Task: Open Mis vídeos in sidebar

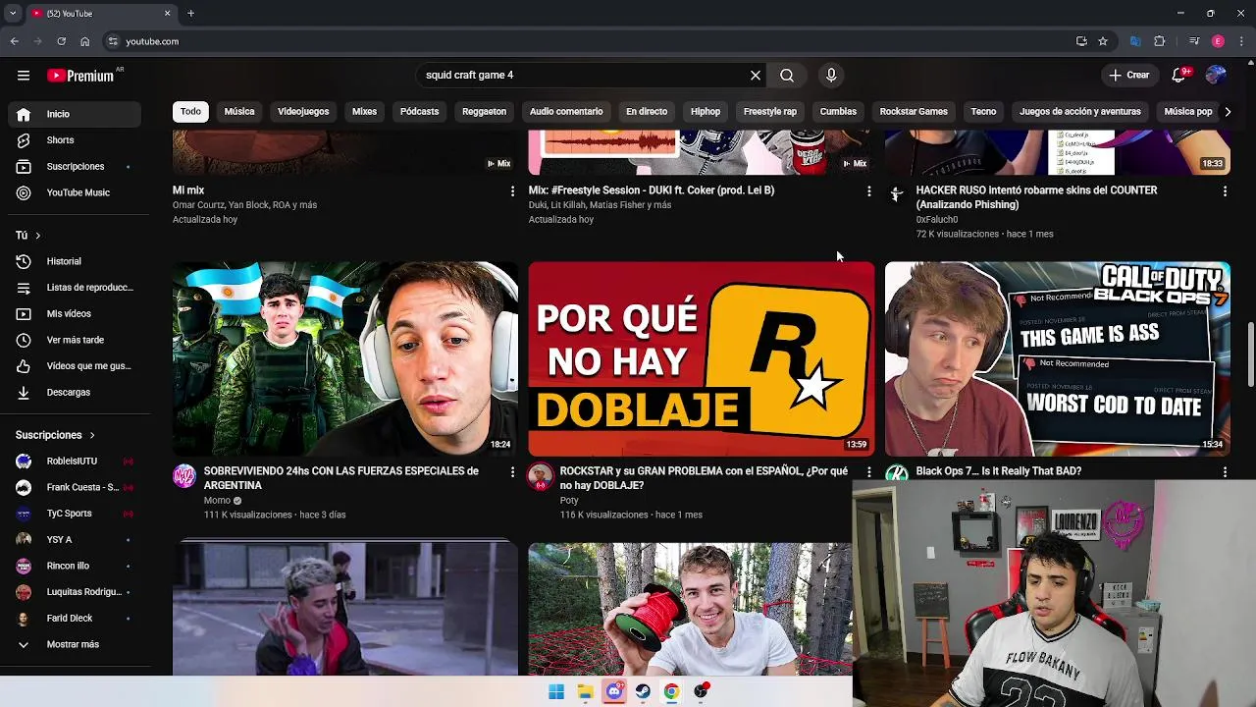Action: point(73,313)
